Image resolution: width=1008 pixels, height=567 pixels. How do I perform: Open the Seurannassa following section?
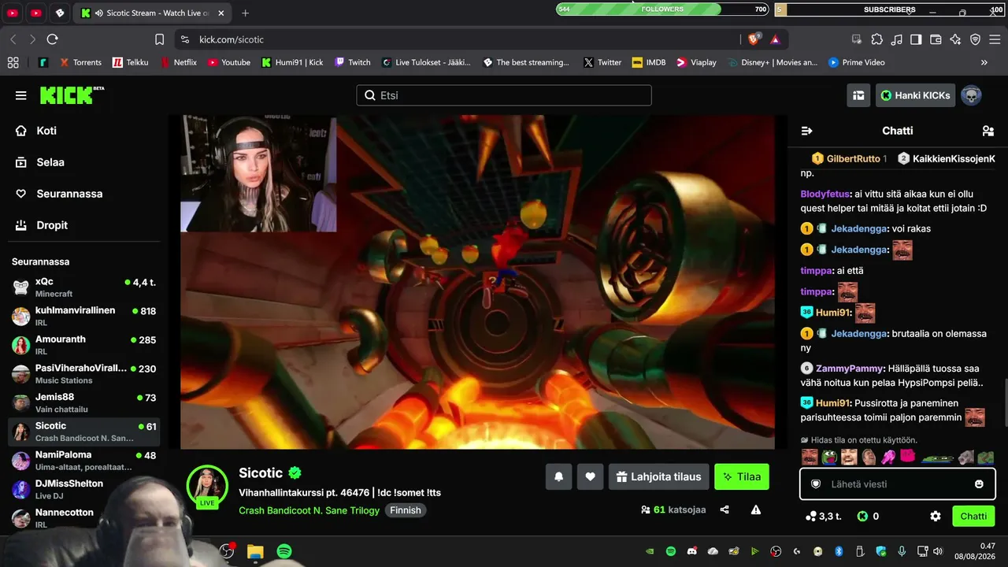point(69,194)
